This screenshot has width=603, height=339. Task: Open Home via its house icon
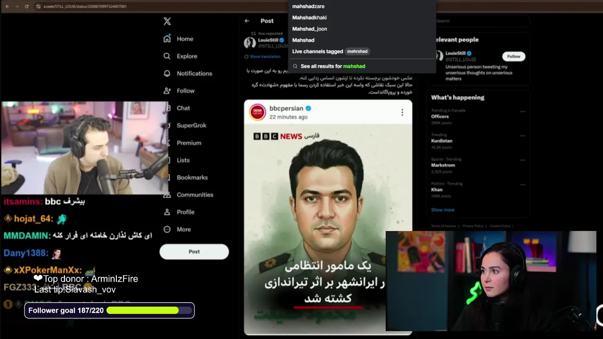point(167,39)
